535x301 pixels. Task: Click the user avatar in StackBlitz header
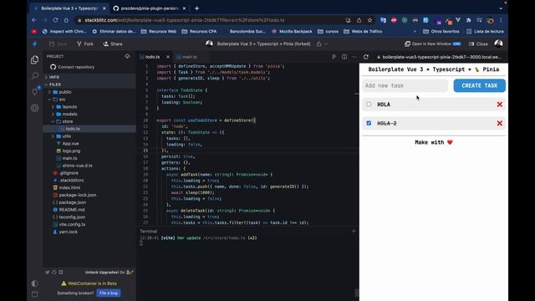click(x=498, y=43)
